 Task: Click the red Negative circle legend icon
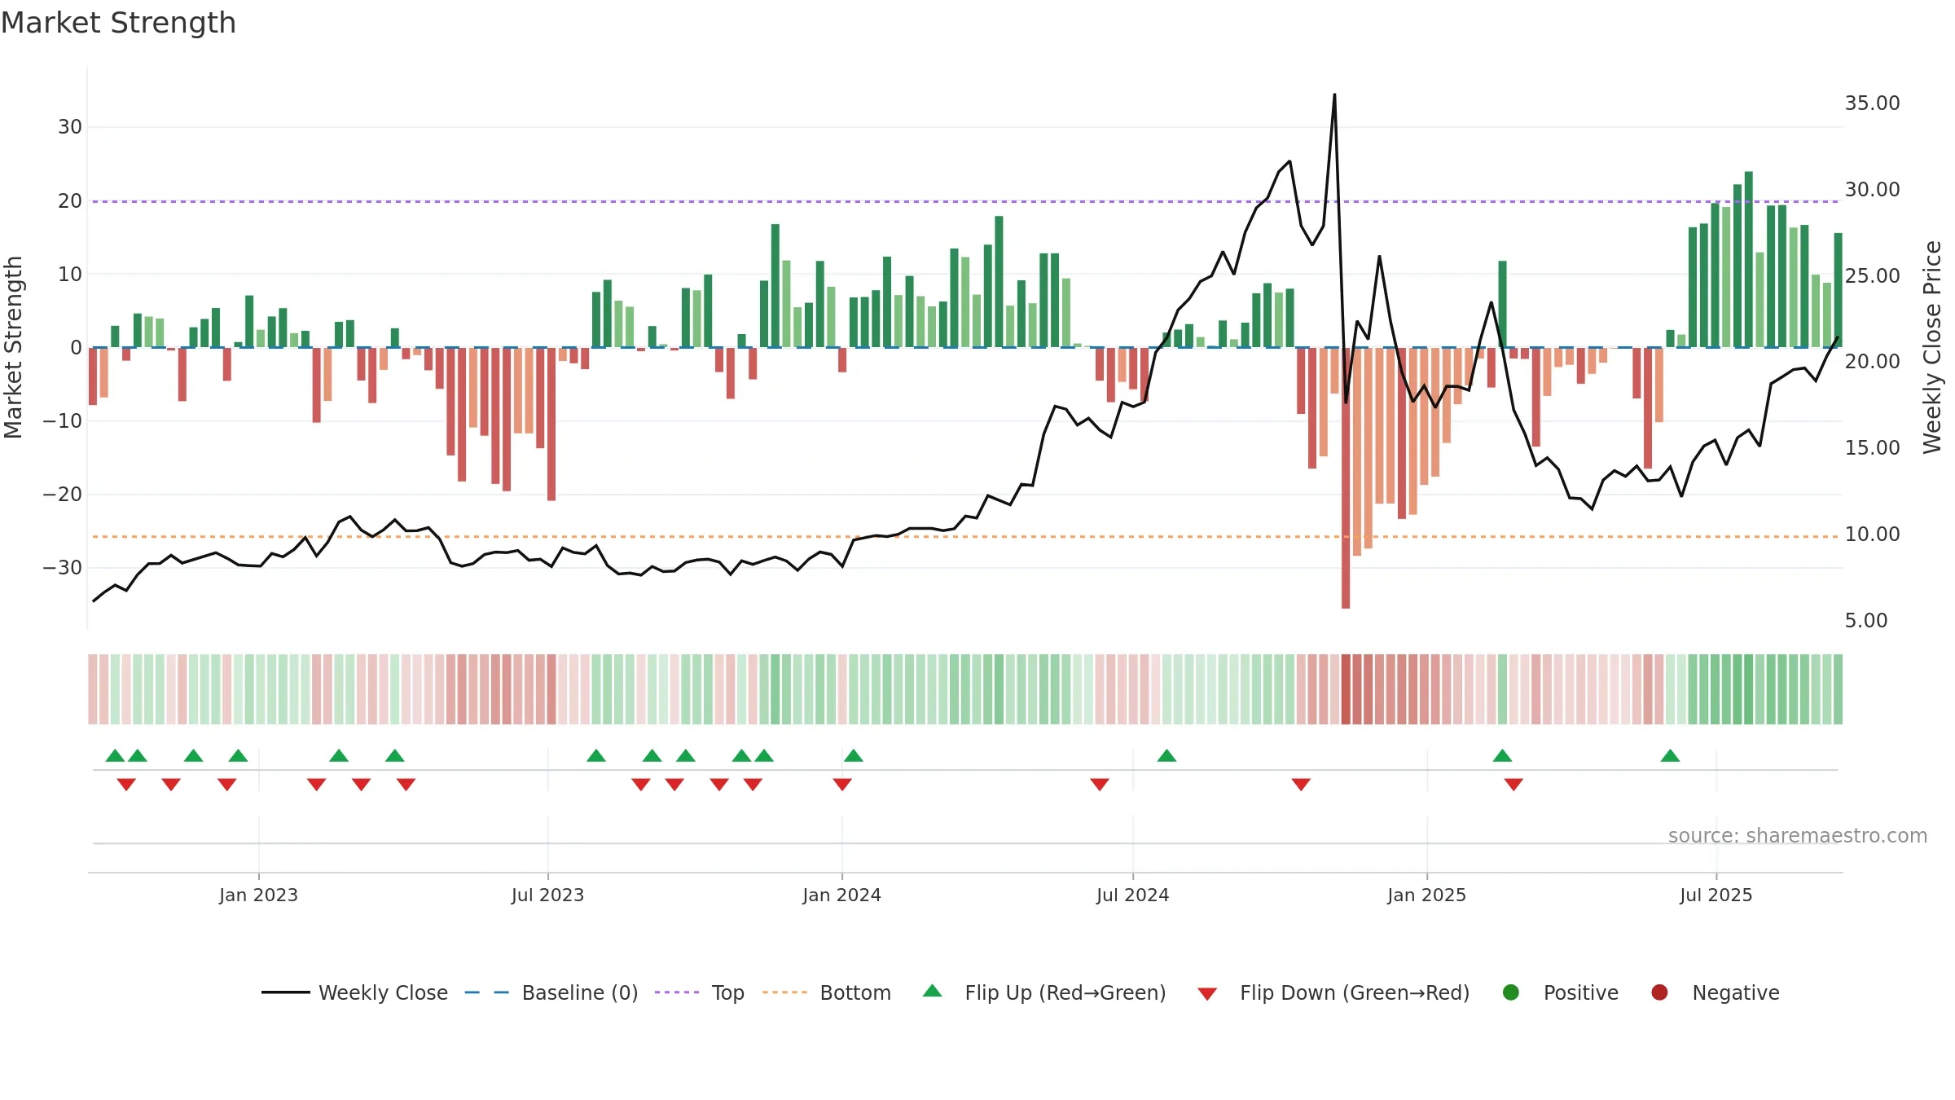(1659, 992)
